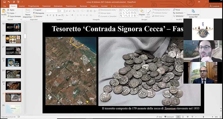This screenshot has width=223, height=119.
Task: Click the Nuova diapositiva icon
Action: point(28,11)
